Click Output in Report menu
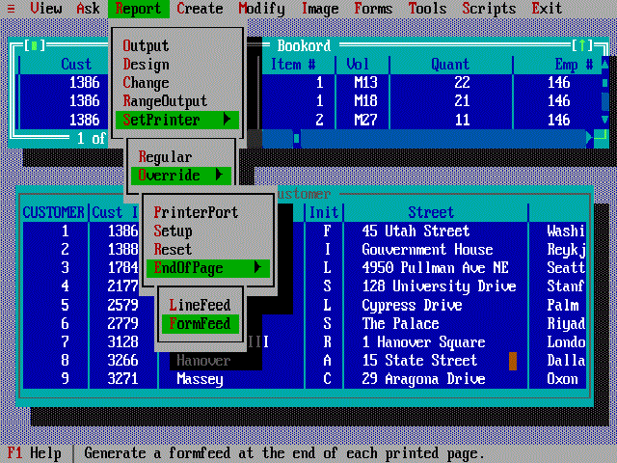This screenshot has width=617, height=463. click(x=146, y=46)
